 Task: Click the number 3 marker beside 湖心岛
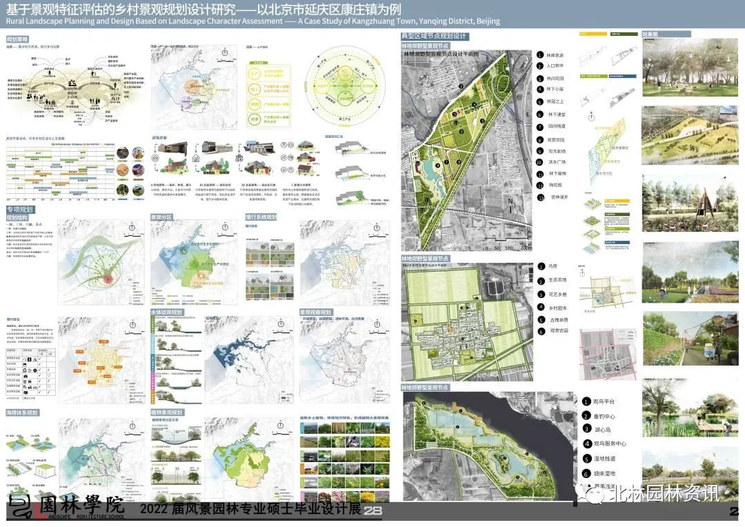(587, 429)
